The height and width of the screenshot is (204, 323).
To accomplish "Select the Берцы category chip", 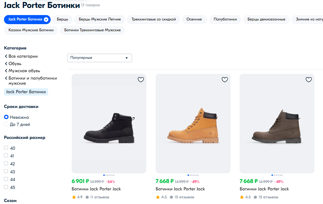I will 62,19.
